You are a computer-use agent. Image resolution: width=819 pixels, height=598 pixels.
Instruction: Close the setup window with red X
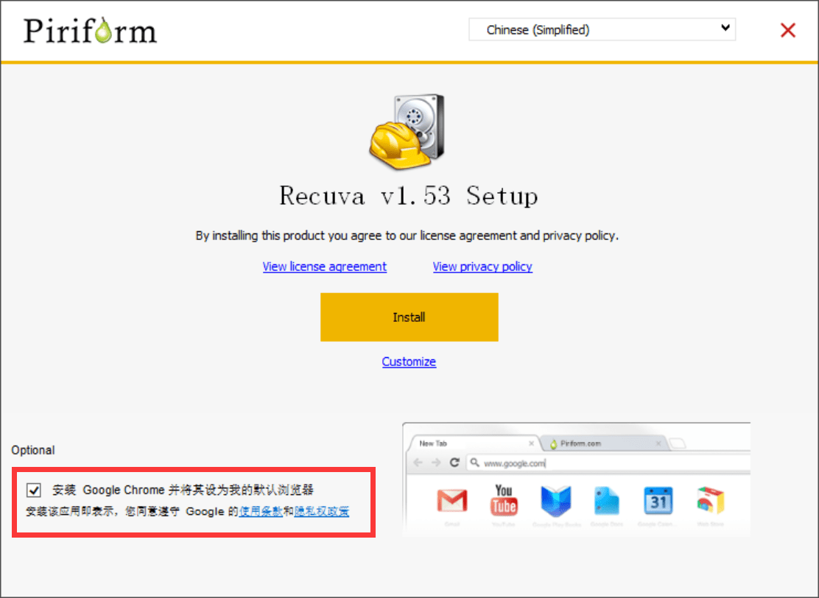[787, 30]
